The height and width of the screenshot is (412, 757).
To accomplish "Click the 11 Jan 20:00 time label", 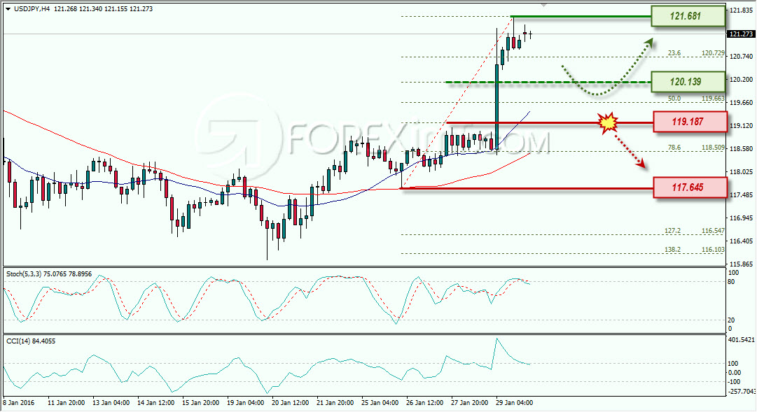I will click(66, 403).
